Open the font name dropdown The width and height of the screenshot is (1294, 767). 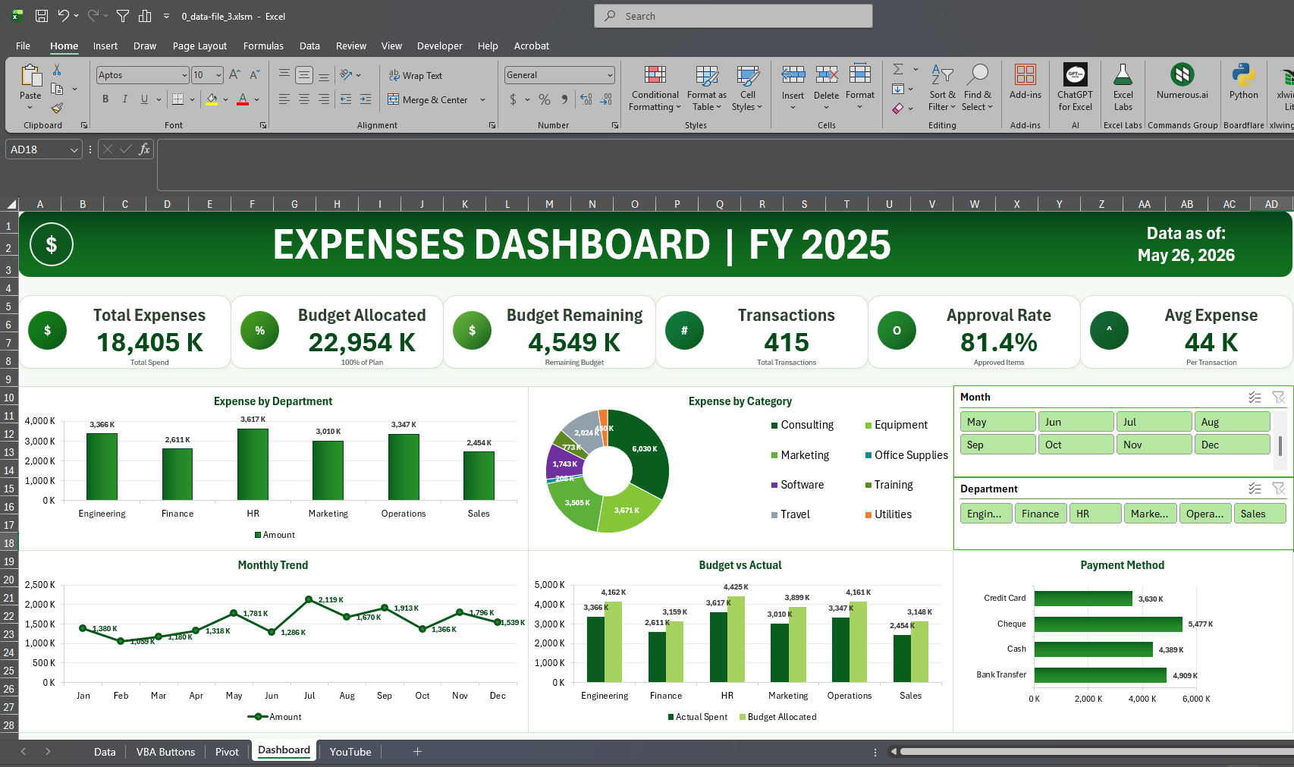coord(184,74)
